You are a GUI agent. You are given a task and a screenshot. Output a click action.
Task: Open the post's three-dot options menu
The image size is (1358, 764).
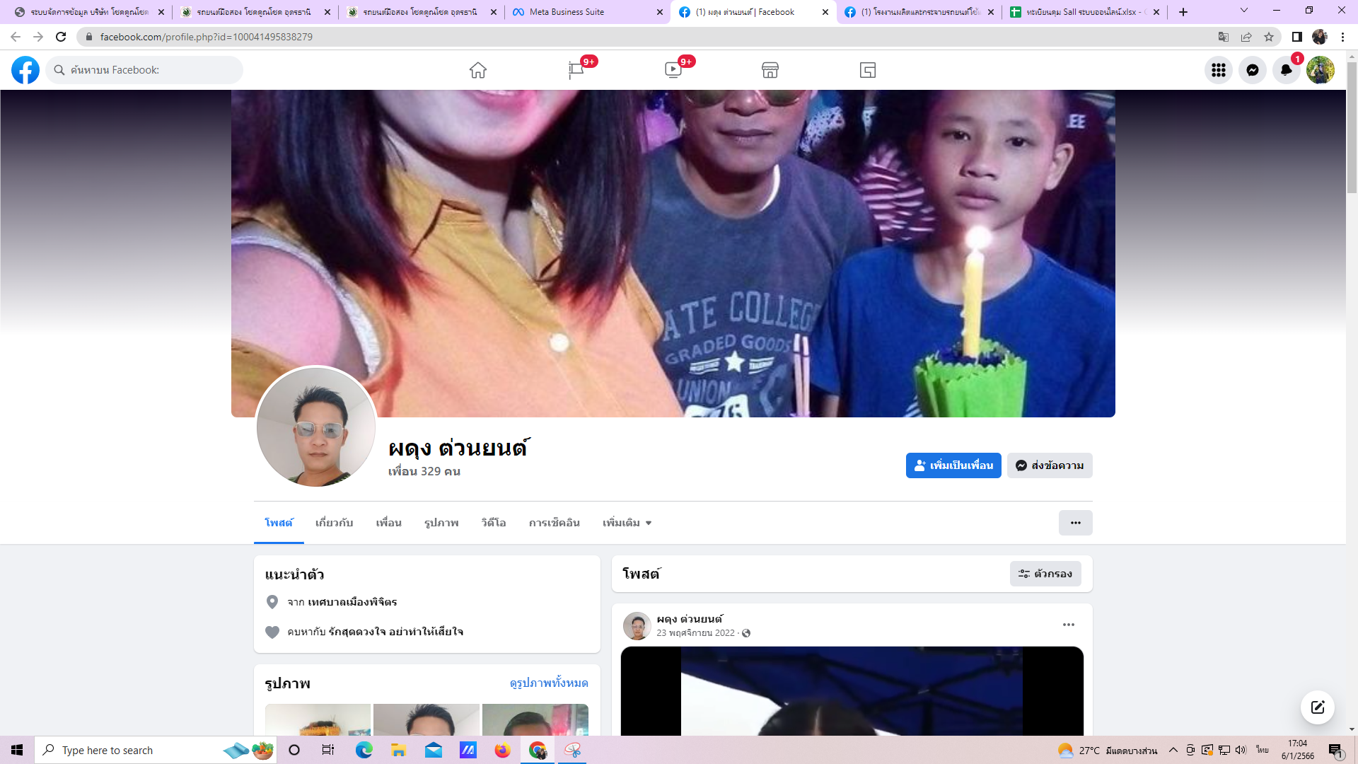tap(1069, 625)
